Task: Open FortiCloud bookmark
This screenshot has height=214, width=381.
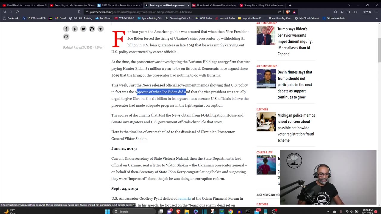Action: pos(103,18)
